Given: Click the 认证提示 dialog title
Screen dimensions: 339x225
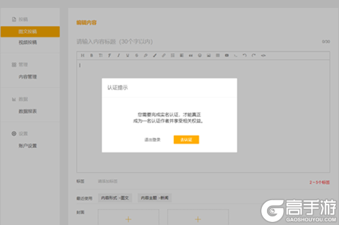Looking at the screenshot, I should pos(117,87).
